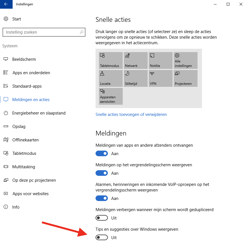246x243 pixels.
Task: Disable notifications from apps and other senders
Action: [102, 154]
